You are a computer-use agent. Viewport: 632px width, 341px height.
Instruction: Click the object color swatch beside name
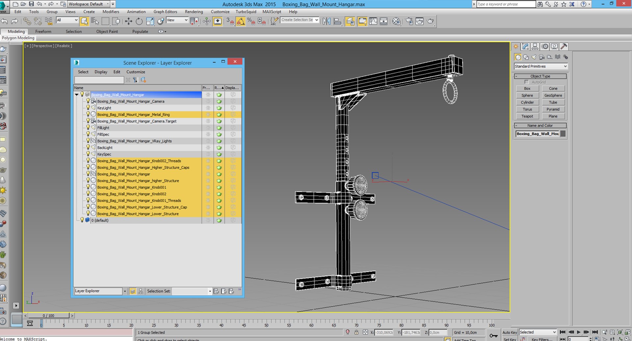point(563,134)
